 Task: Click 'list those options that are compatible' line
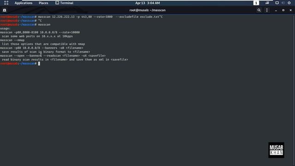click(43, 44)
